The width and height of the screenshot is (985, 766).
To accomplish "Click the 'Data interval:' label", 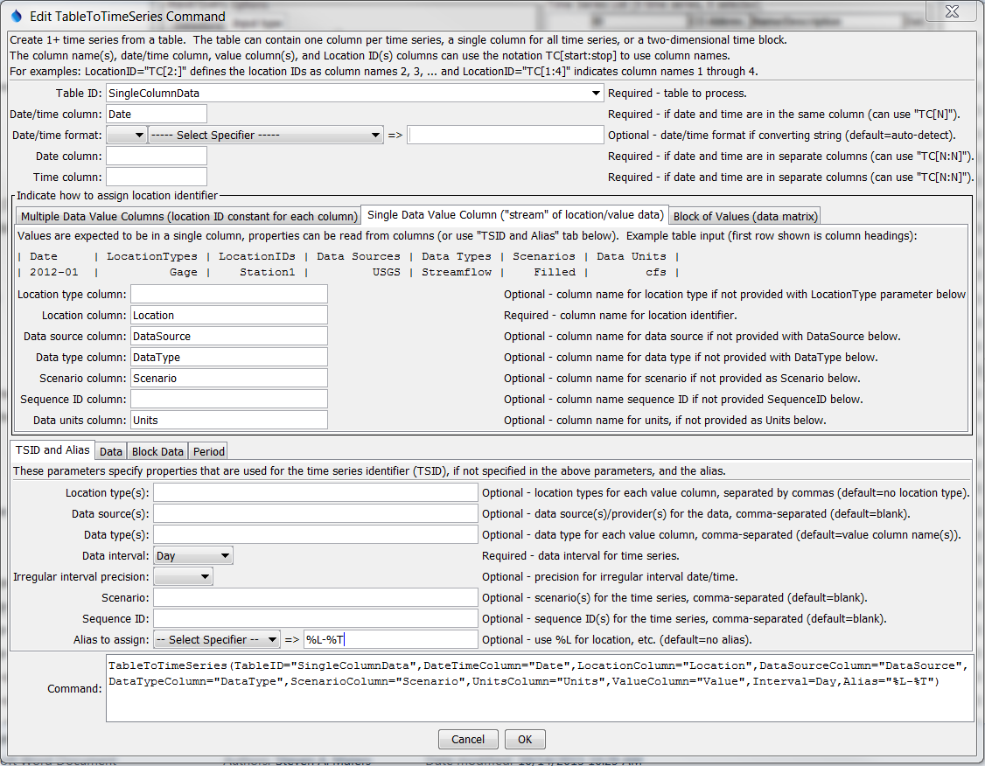I will pos(115,555).
